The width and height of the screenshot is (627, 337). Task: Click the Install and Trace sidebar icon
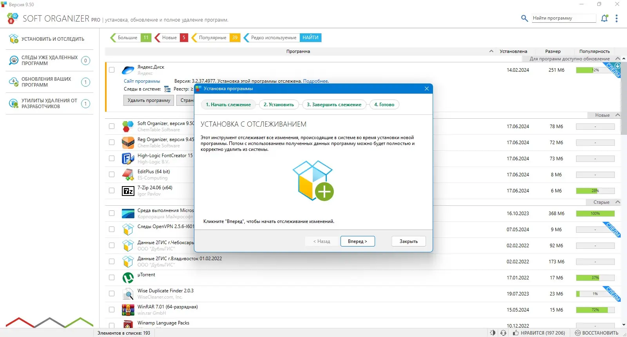click(x=14, y=39)
